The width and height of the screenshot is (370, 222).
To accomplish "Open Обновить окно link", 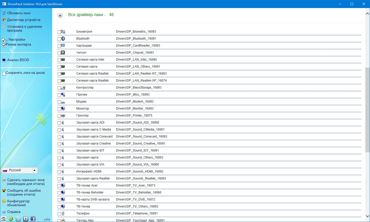I will pos(19,13).
